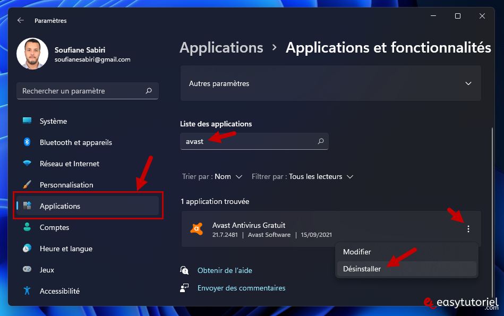The width and height of the screenshot is (504, 316).
Task: Click the 1 application trouvée text
Action: click(215, 202)
